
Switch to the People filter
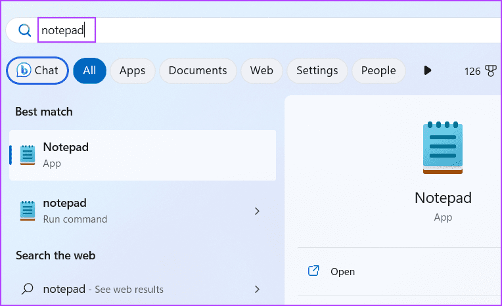pos(378,70)
